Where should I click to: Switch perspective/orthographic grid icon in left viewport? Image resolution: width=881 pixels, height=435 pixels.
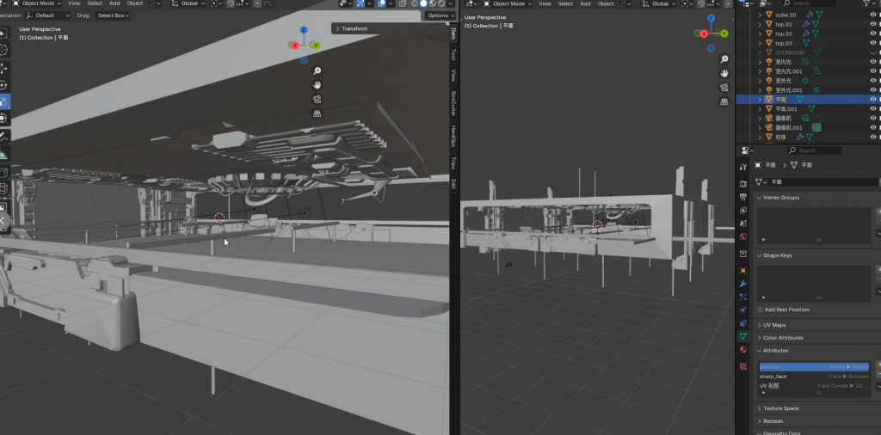pyautogui.click(x=317, y=113)
